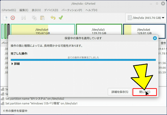Click the copy partition toolbar icon
The width and height of the screenshot is (167, 115).
(x=34, y=18)
